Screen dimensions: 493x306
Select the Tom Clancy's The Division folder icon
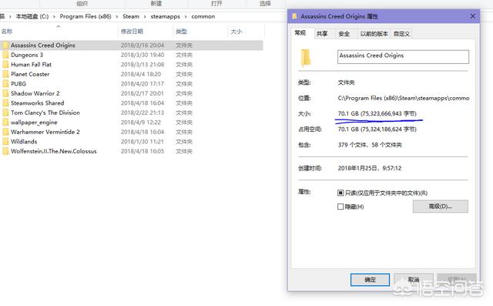coord(5,113)
